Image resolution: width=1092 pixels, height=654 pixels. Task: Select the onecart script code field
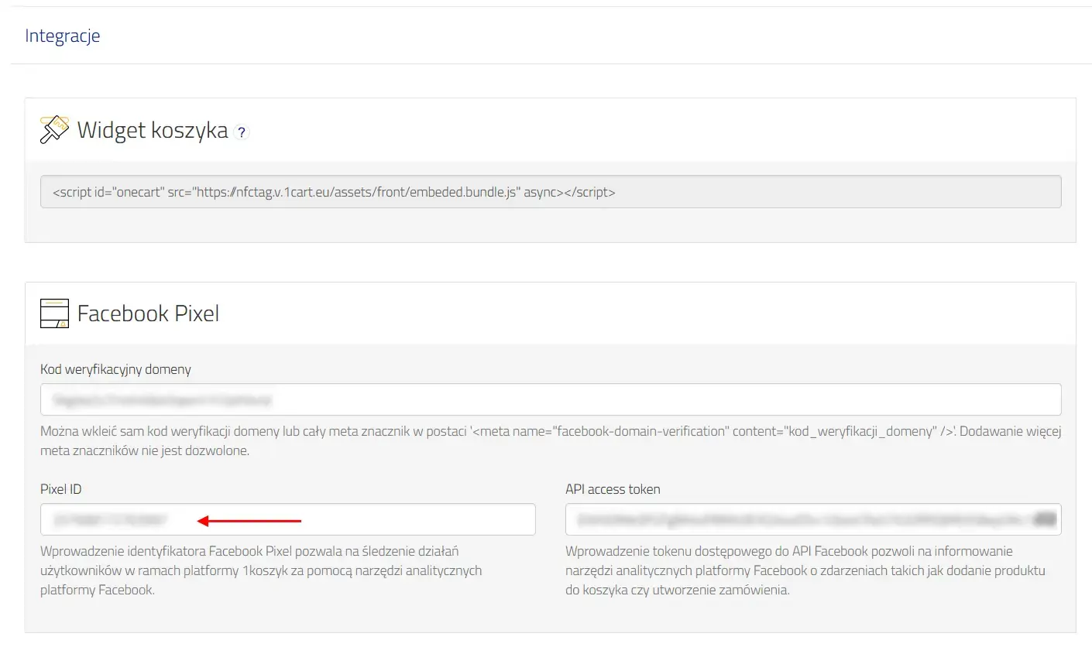pyautogui.click(x=551, y=192)
